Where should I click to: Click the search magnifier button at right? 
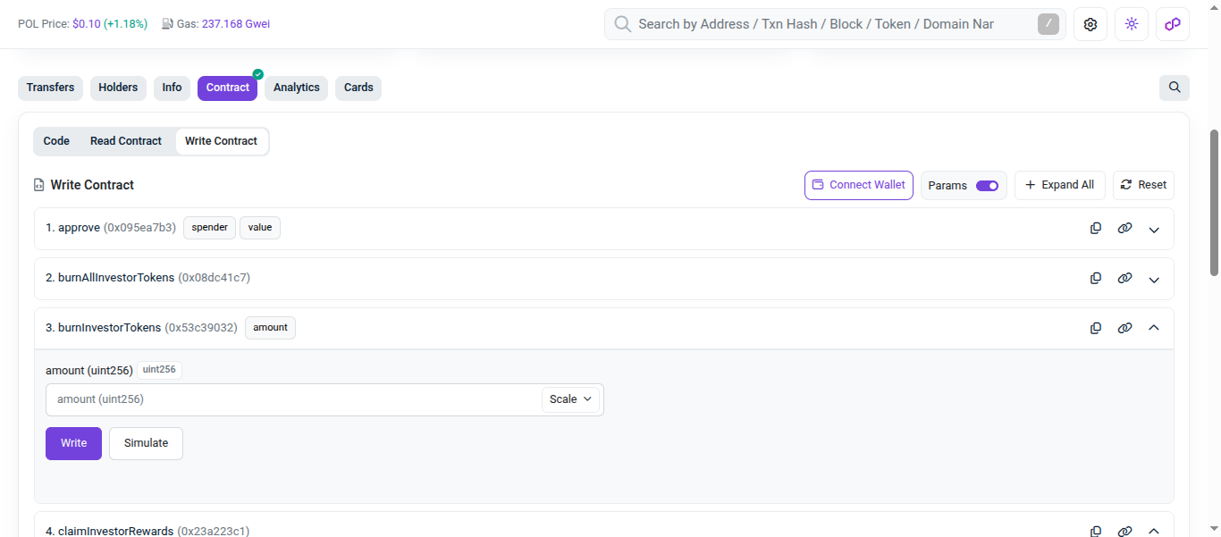(x=1175, y=88)
